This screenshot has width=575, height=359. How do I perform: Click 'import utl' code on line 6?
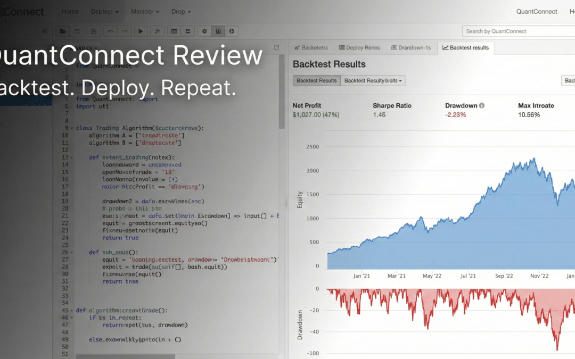pyautogui.click(x=92, y=106)
